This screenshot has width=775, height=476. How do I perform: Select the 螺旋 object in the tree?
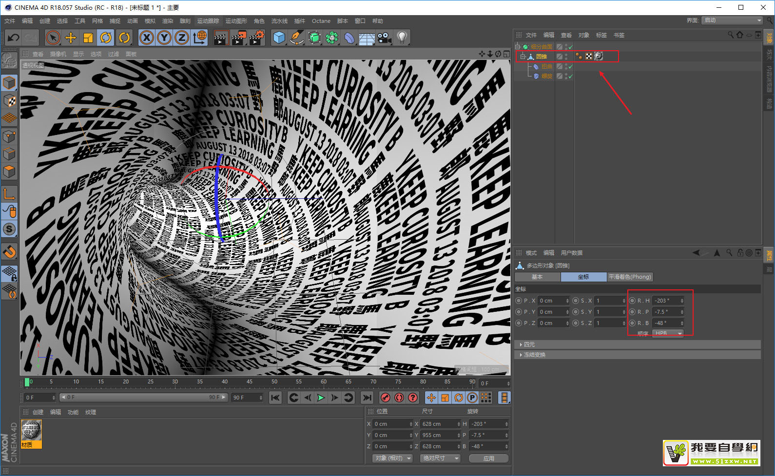coord(547,76)
